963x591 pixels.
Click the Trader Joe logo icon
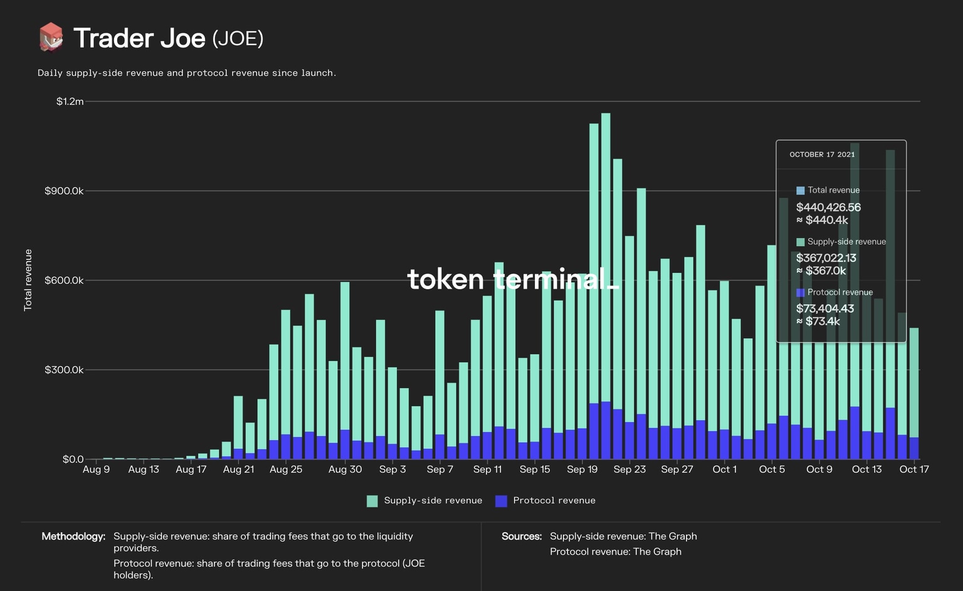pos(51,37)
